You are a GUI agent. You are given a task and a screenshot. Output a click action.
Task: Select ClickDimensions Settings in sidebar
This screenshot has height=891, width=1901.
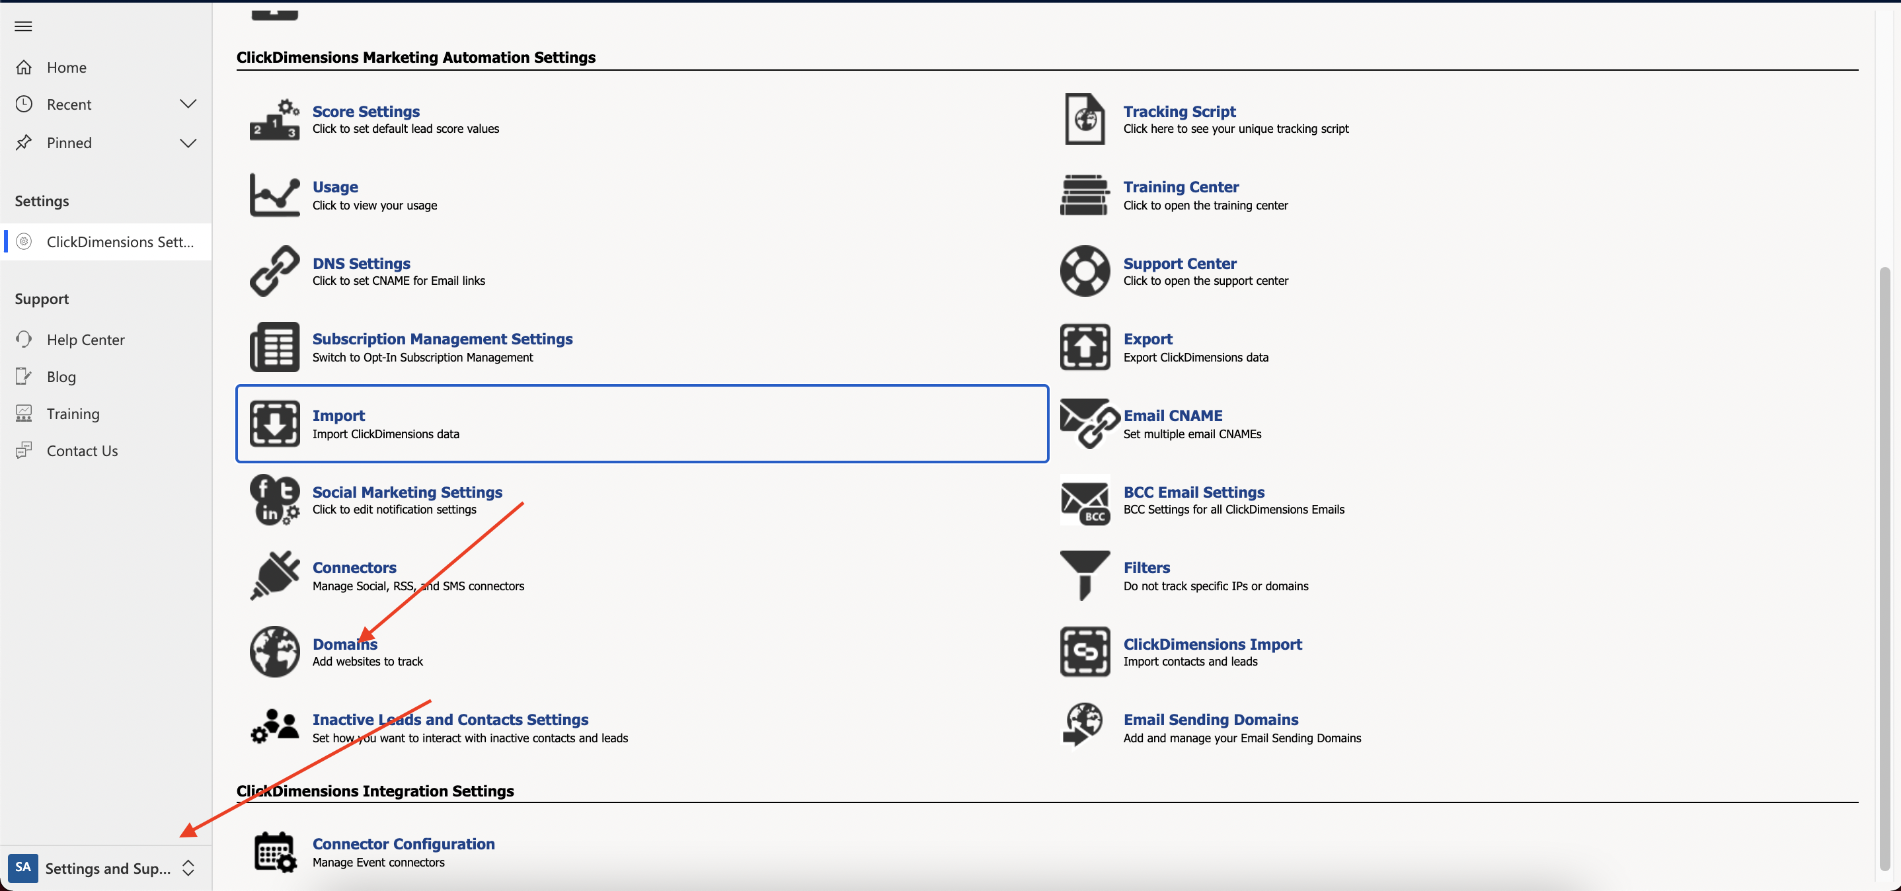tap(106, 242)
